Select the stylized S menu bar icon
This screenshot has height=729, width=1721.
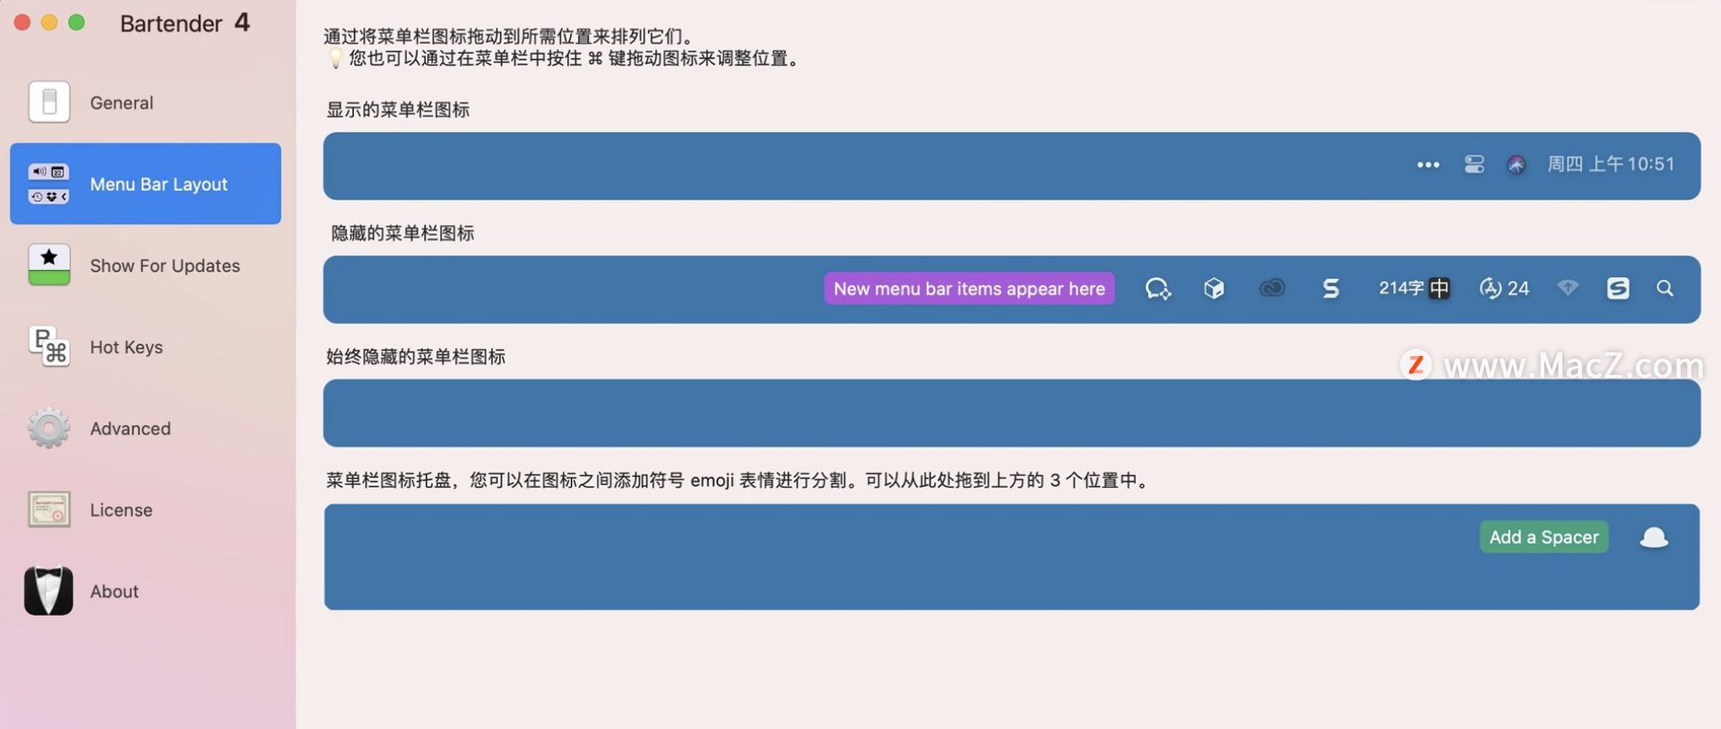click(1331, 289)
